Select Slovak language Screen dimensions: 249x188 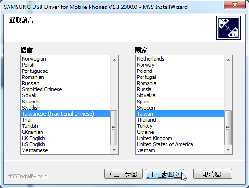(66, 95)
